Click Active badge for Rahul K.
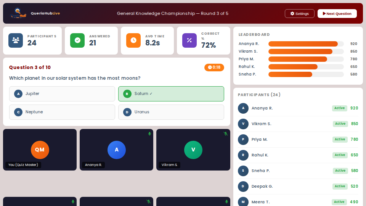Viewport: 366px width, 206px height. tap(340, 155)
